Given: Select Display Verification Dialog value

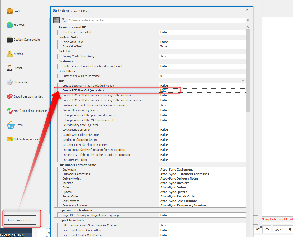Looking at the screenshot, I should click(x=202, y=56).
